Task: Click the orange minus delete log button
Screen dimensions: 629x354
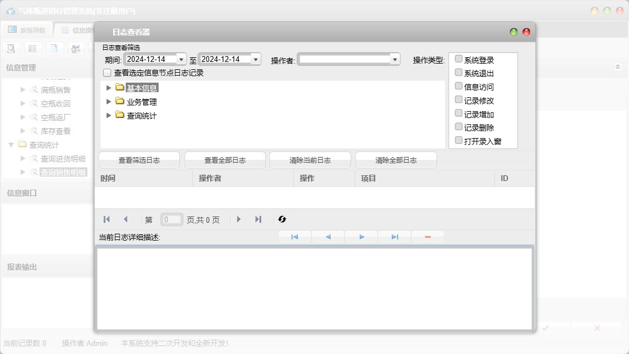Action: [x=427, y=237]
